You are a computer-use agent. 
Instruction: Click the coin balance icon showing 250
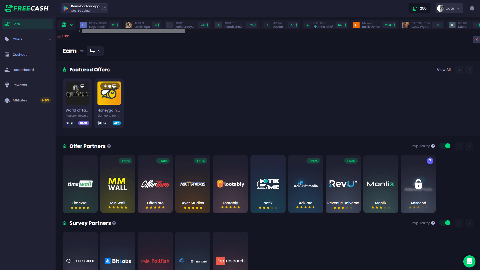click(x=415, y=8)
